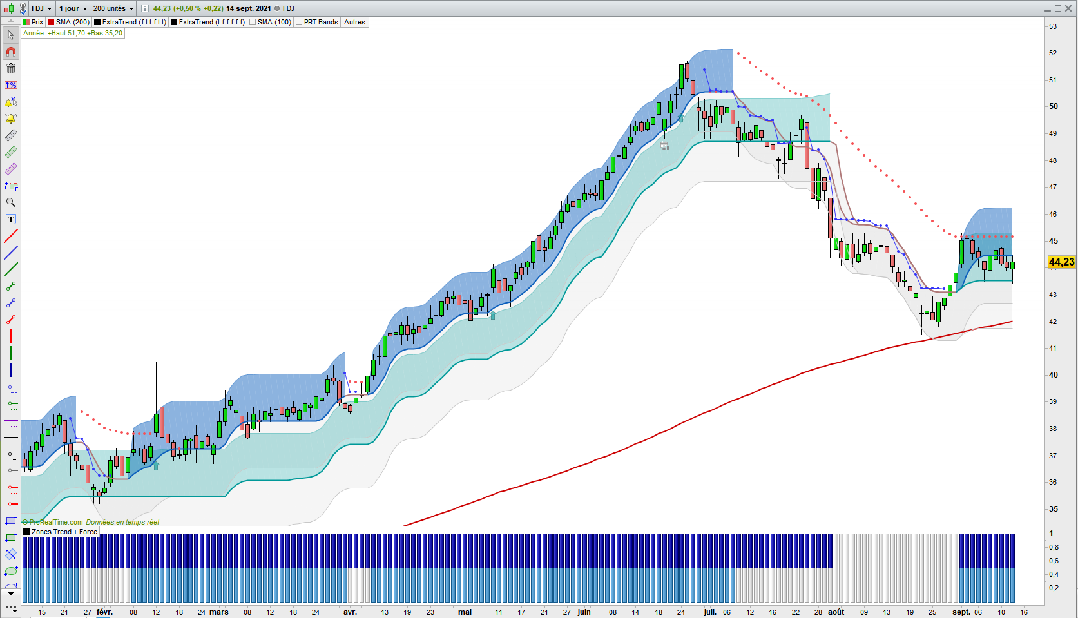Open the 200 unités dropdown
Viewport: 1078px width, 618px height.
point(113,8)
